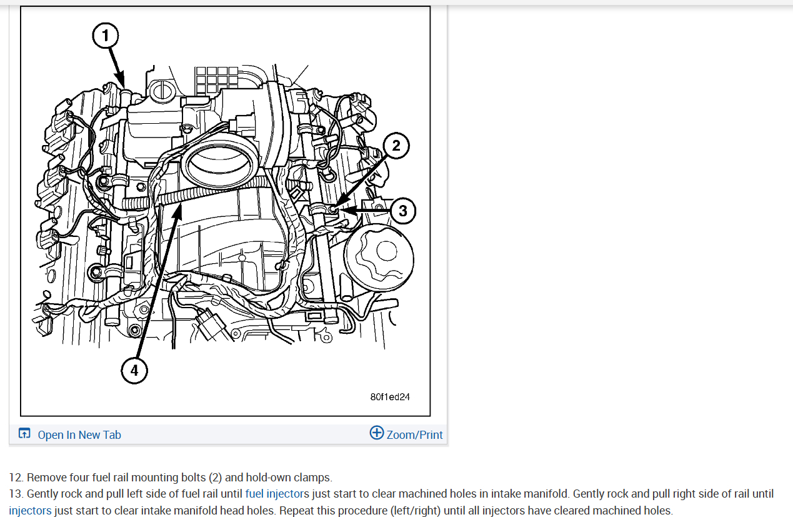This screenshot has width=793, height=517.
Task: Click the Zoom/Print plus icon
Action: point(377,433)
